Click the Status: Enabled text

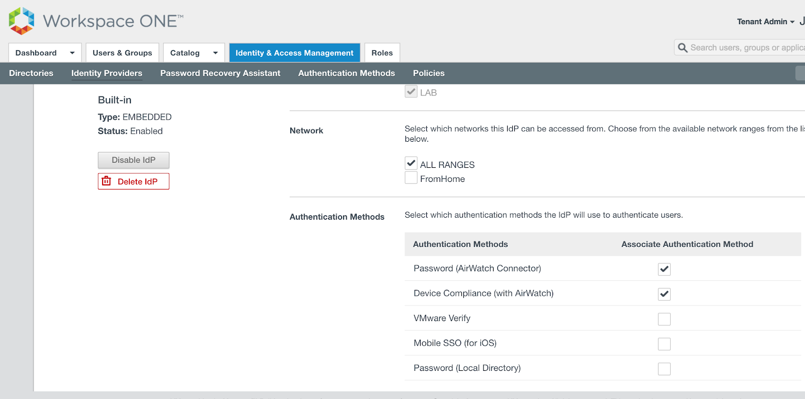pyautogui.click(x=130, y=131)
